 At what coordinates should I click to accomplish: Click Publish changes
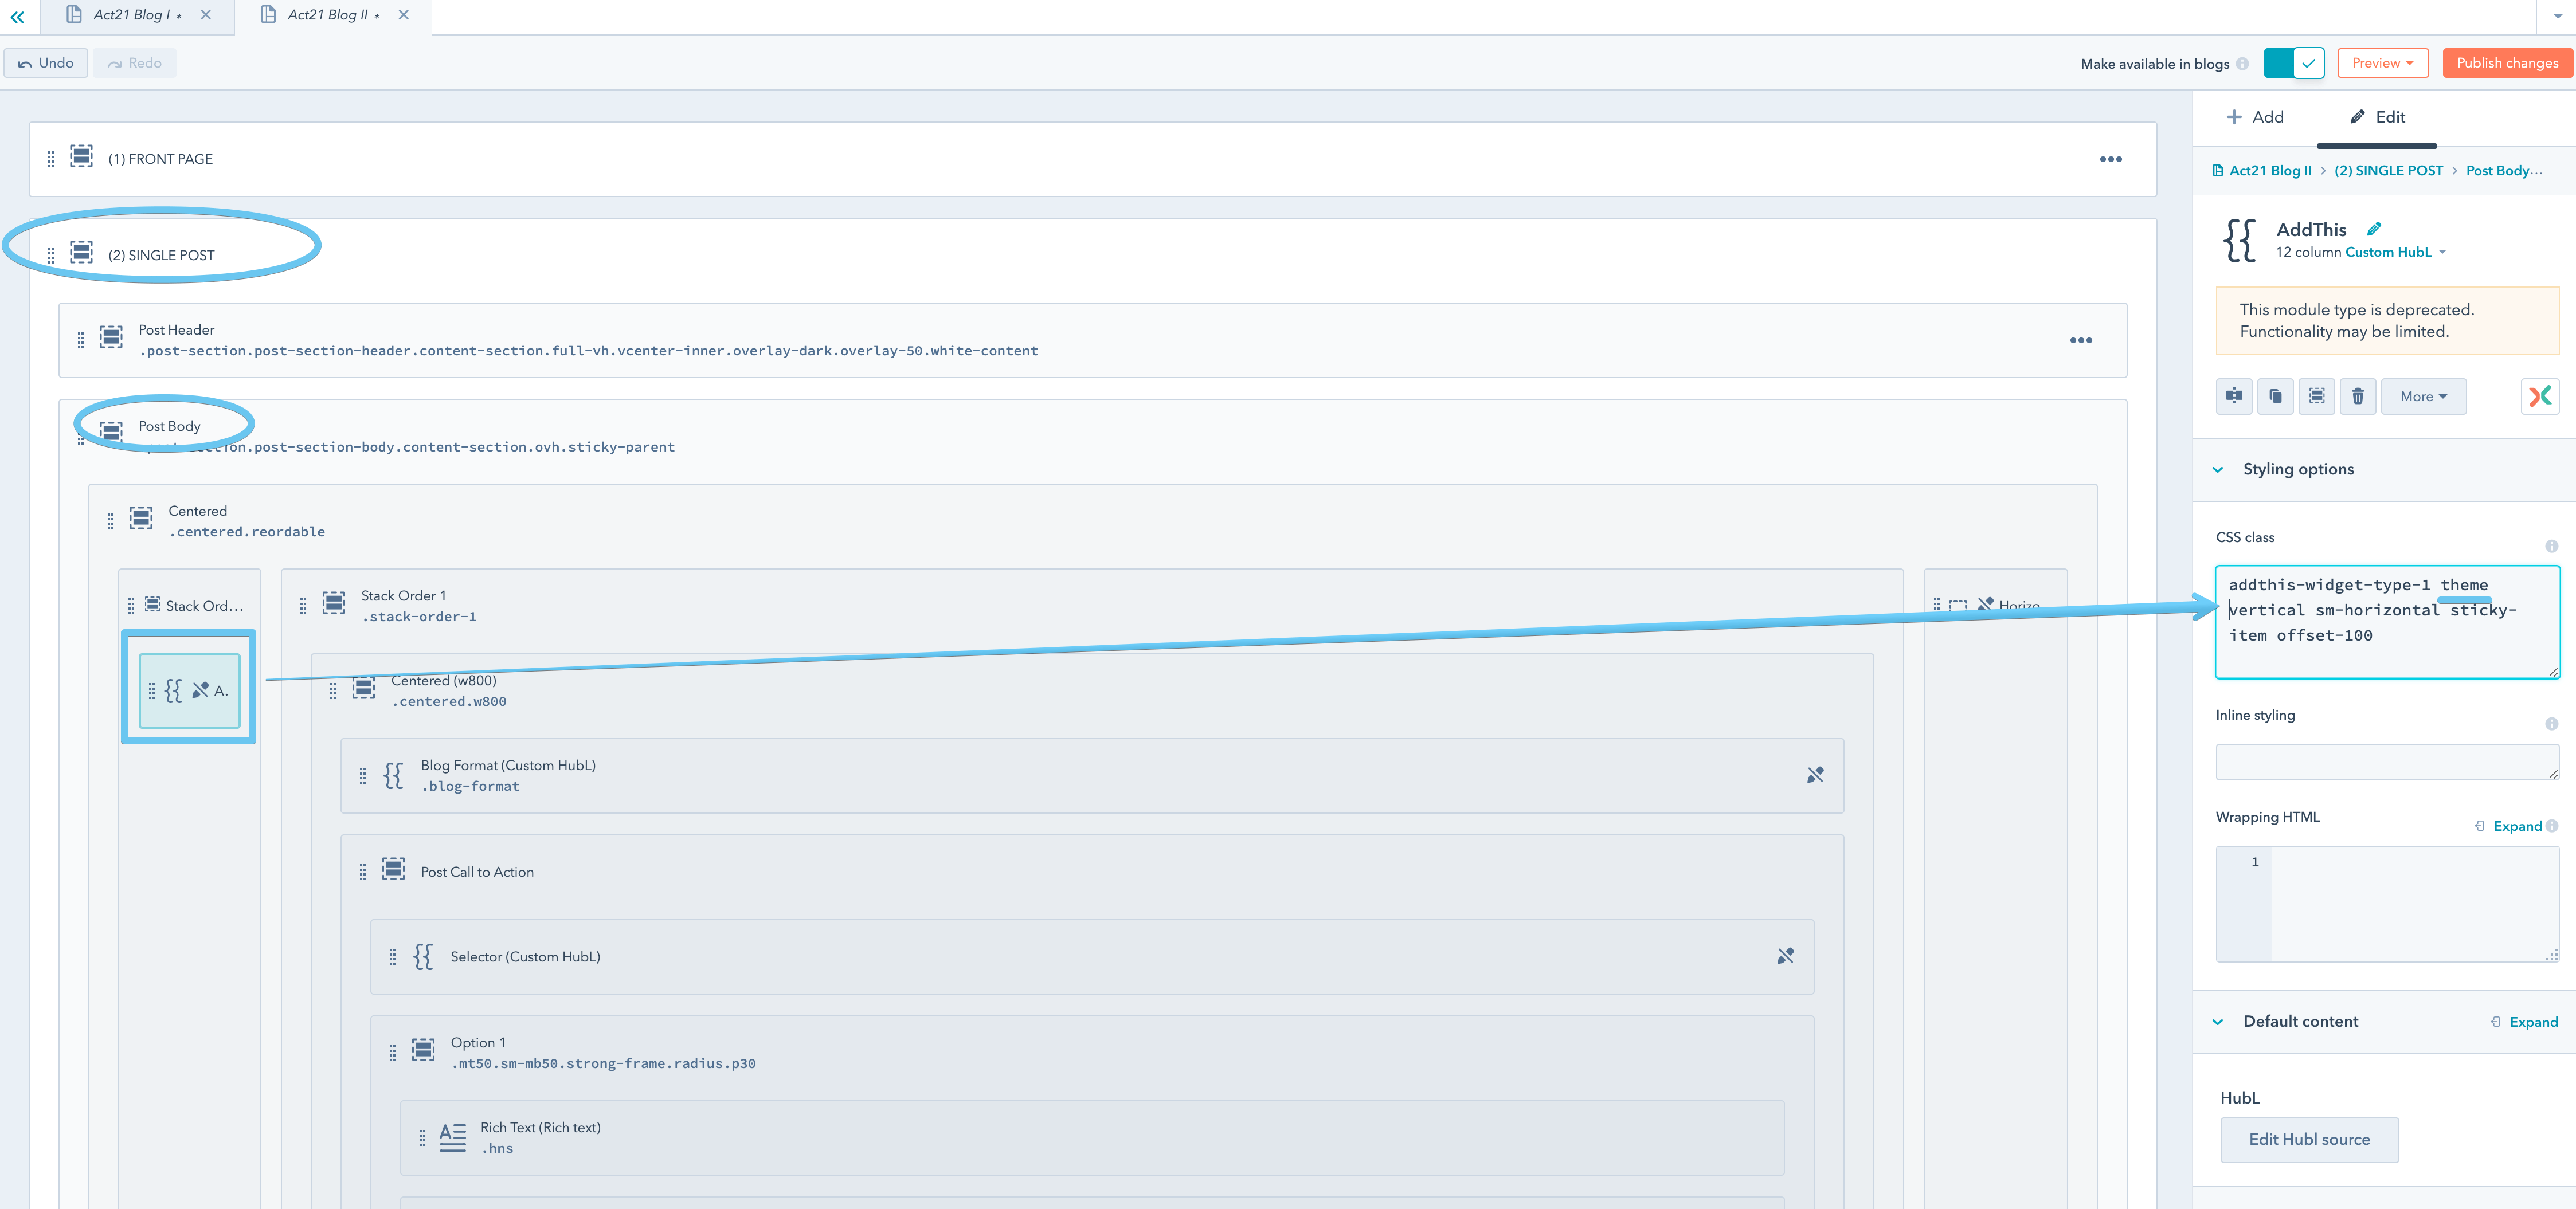[x=2507, y=62]
